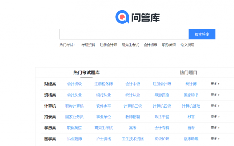Expand 更多 for the 财经类 row
Viewport: 234px width, 146px height.
215,84
